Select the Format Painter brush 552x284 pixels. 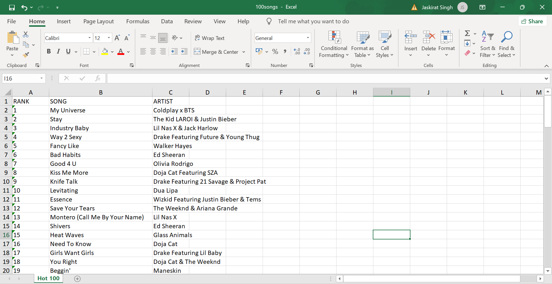pos(26,54)
